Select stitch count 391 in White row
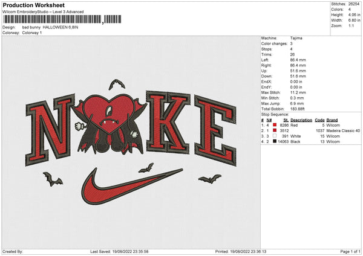 285,136
